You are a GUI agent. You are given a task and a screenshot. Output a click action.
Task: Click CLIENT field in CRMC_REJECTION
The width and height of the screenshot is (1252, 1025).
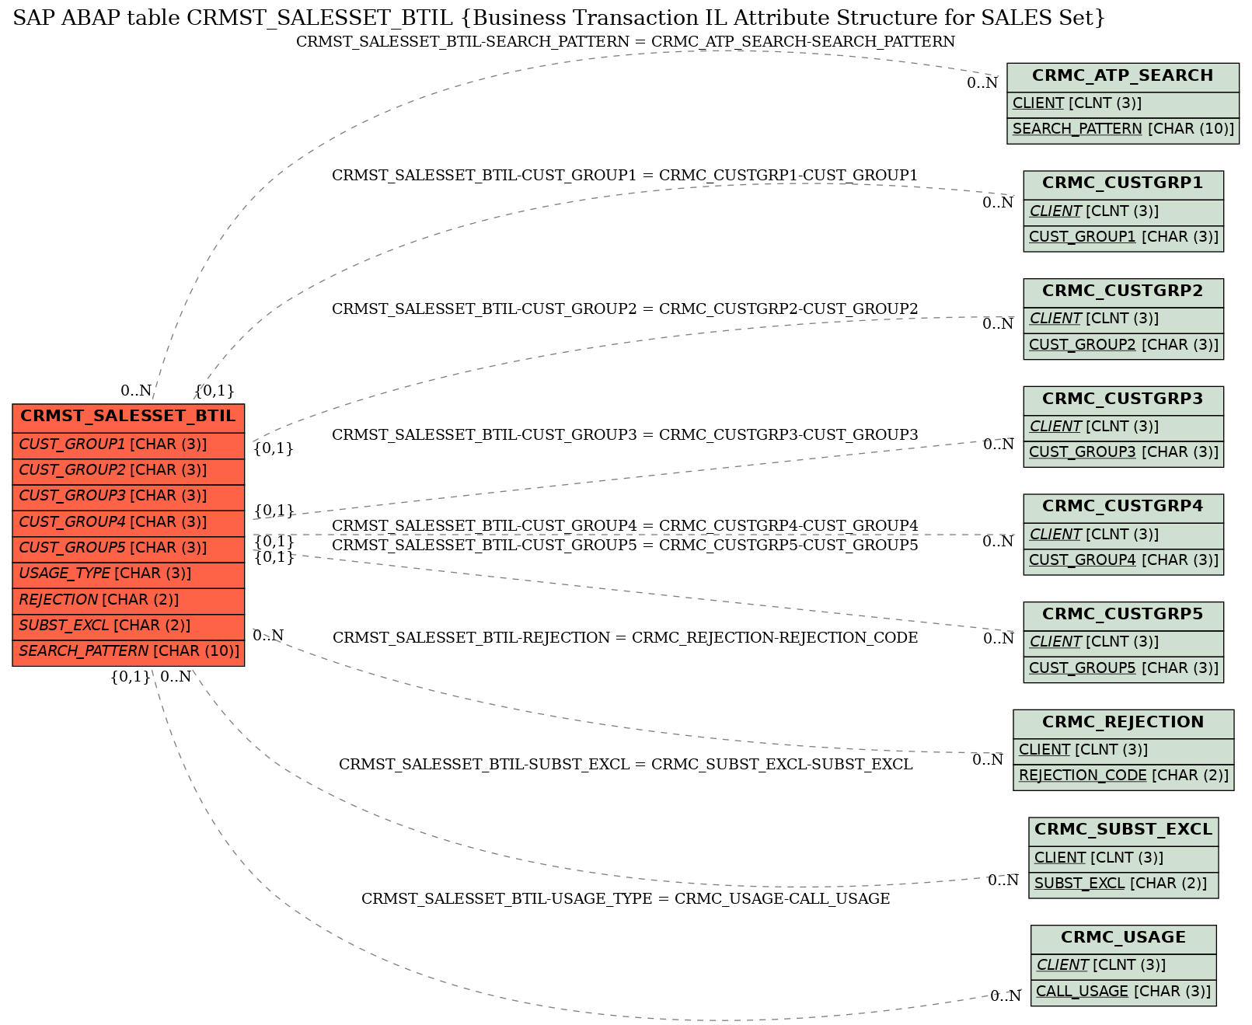click(1123, 751)
